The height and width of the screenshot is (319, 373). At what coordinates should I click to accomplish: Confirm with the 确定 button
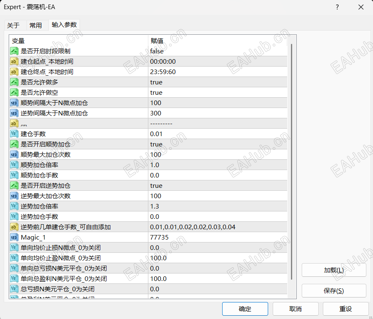[245, 309]
